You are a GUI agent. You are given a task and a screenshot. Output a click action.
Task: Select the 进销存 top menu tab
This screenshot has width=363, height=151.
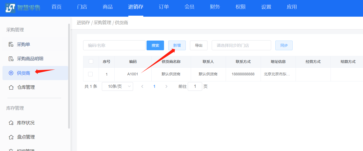click(x=136, y=7)
